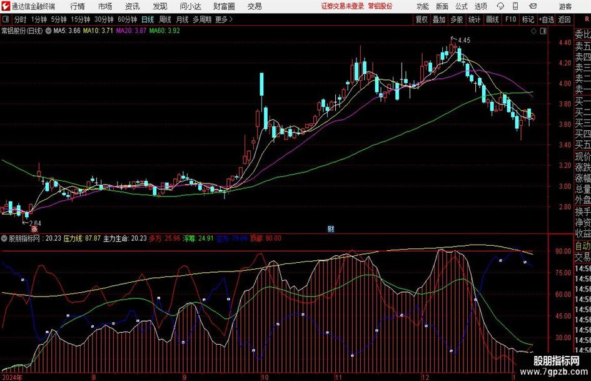This screenshot has height=381, width=591.
Task: Switch to the 5分钟 period tab
Action: pos(59,19)
